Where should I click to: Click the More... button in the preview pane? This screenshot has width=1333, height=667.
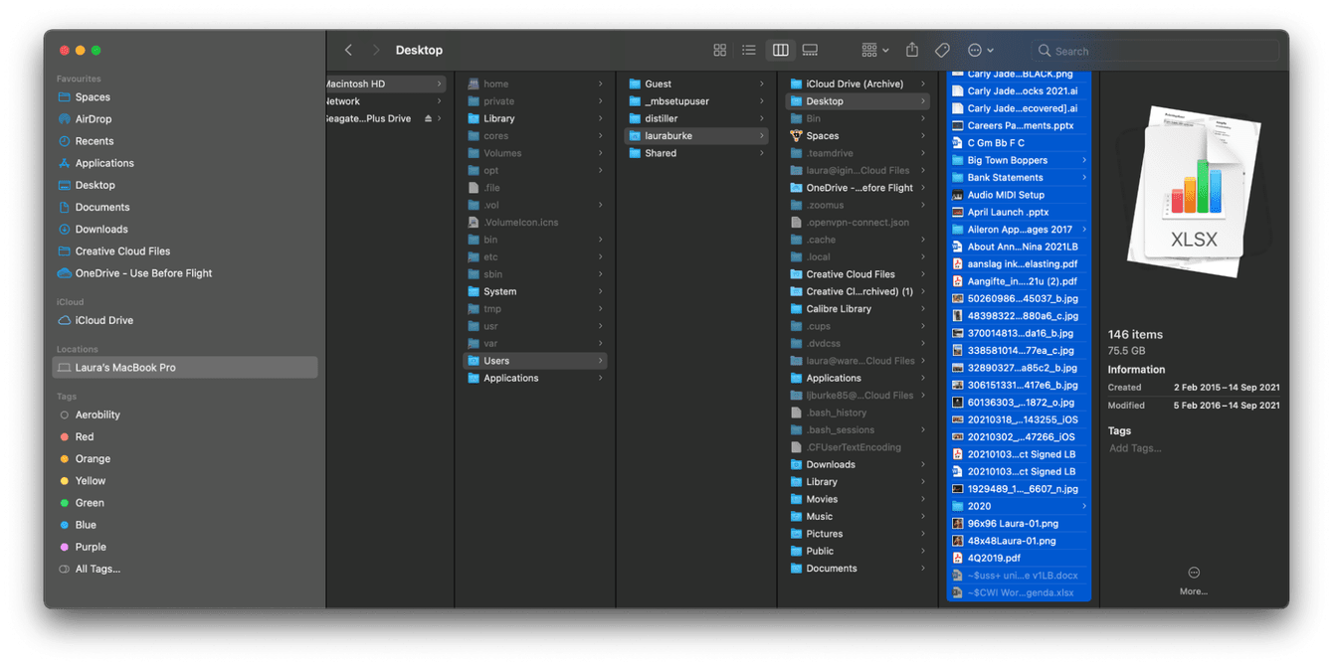click(x=1193, y=581)
